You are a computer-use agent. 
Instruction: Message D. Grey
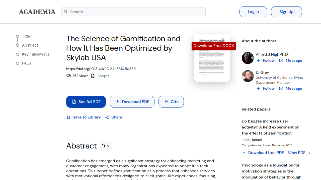(294, 88)
